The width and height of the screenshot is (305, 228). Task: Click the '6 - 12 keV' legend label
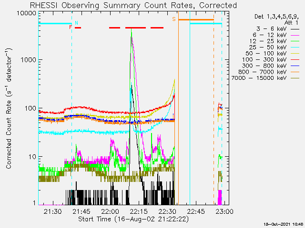[x=270, y=35]
